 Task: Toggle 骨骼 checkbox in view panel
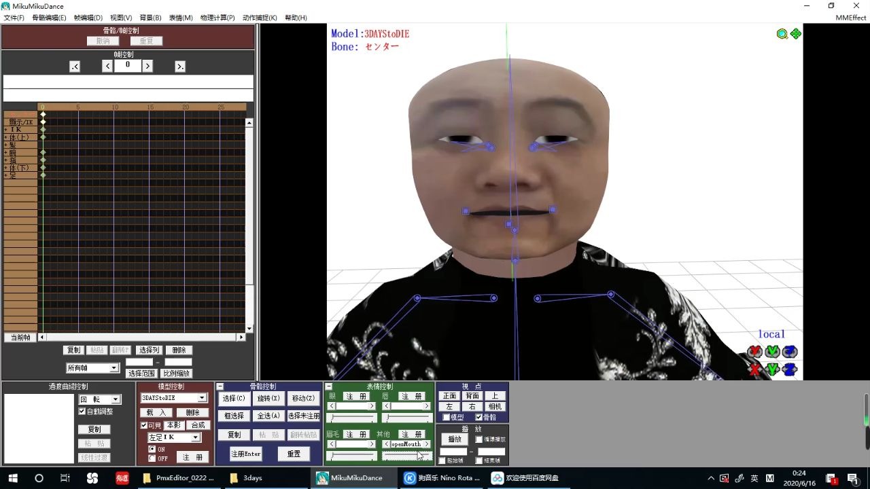click(x=478, y=417)
